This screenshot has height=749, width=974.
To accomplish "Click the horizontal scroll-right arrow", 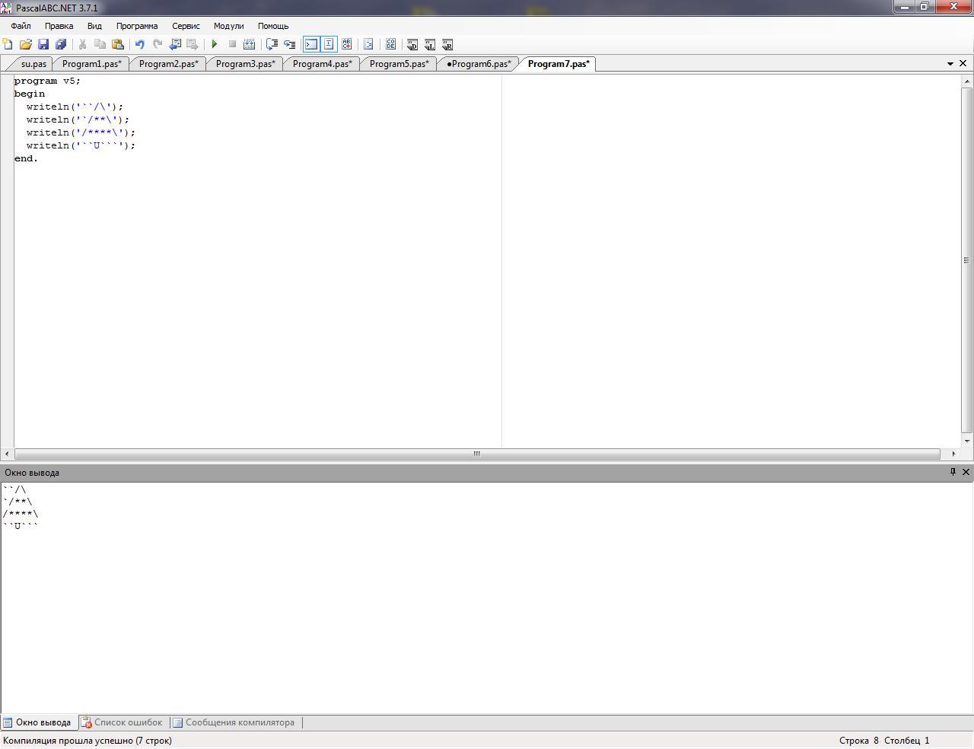I will 953,454.
